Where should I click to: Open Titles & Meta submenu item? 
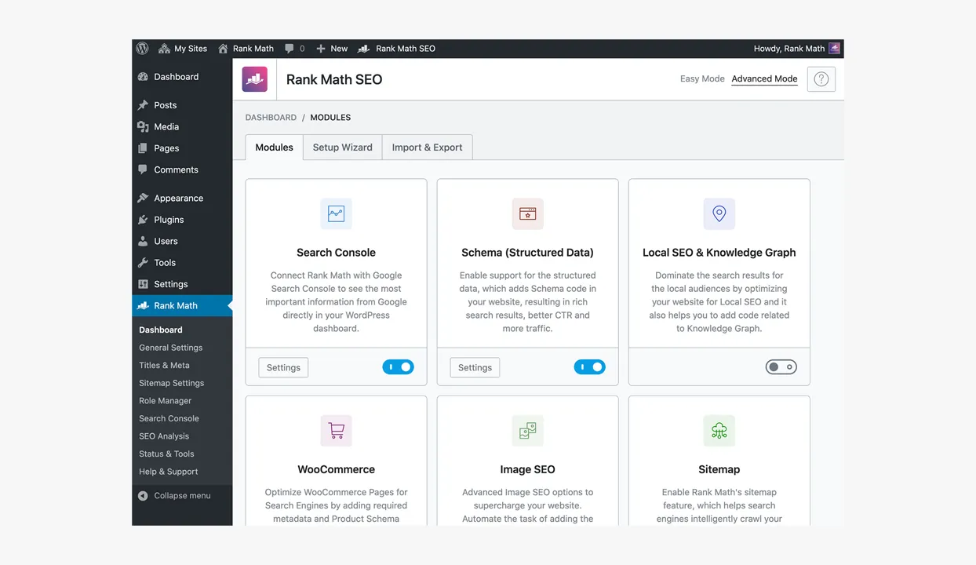pos(164,366)
